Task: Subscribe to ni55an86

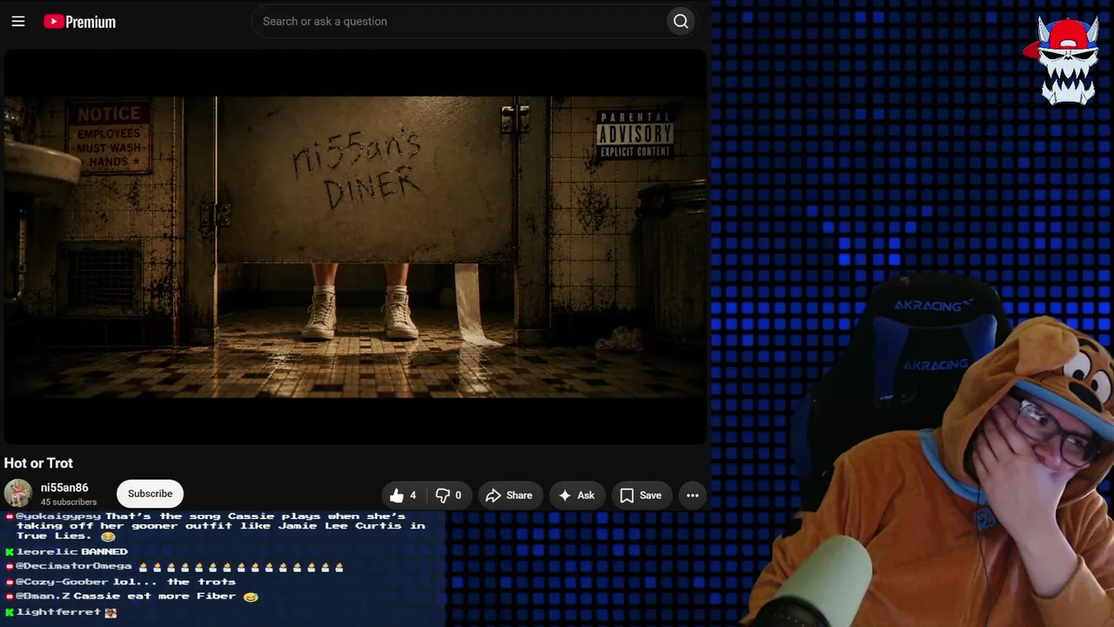Action: pos(150,494)
